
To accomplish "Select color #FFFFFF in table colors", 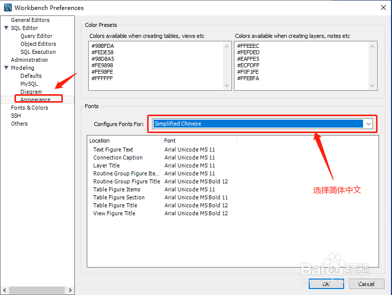I will pos(102,78).
